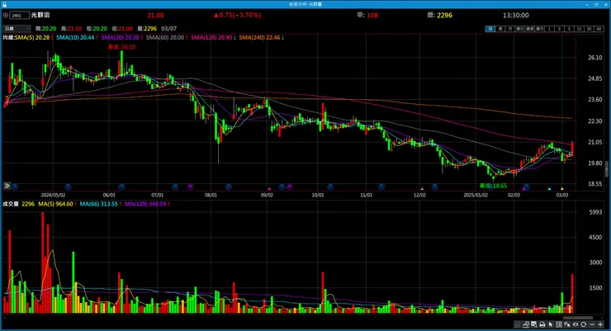Screen dimensions: 611x331
Task: Click the time 13:30:00 in header
Action: 515,15
